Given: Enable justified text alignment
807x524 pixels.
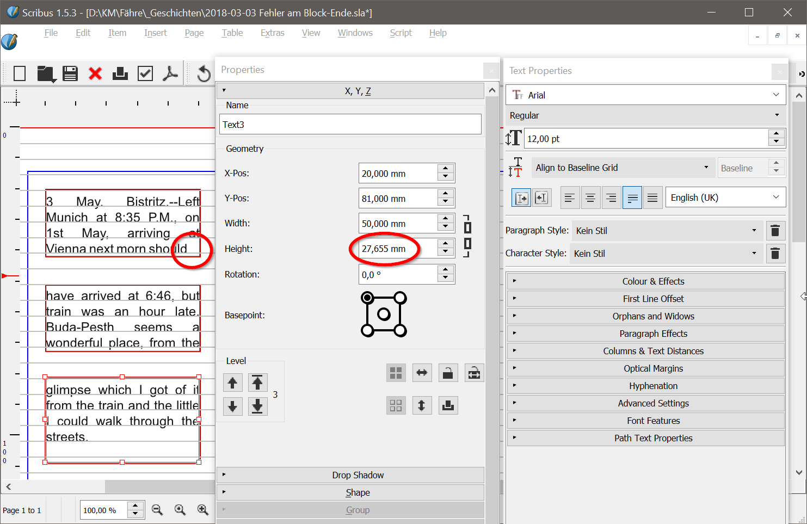Looking at the screenshot, I should pos(632,198).
